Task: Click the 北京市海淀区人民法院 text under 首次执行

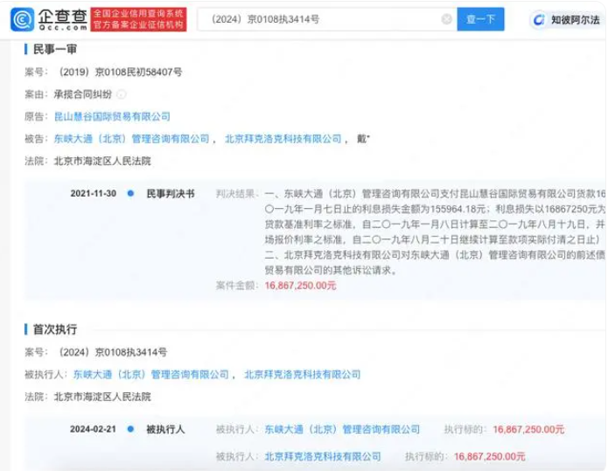Action: tap(102, 397)
